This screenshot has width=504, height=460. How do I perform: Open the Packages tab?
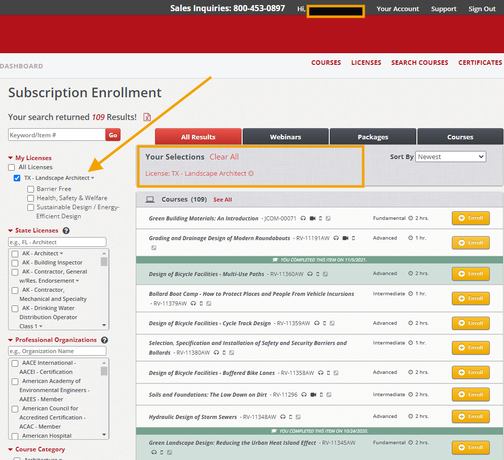pyautogui.click(x=373, y=137)
